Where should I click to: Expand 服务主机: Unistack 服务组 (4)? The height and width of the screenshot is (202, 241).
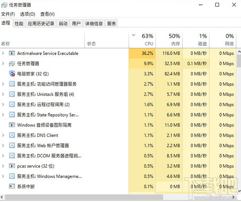pos(3,94)
